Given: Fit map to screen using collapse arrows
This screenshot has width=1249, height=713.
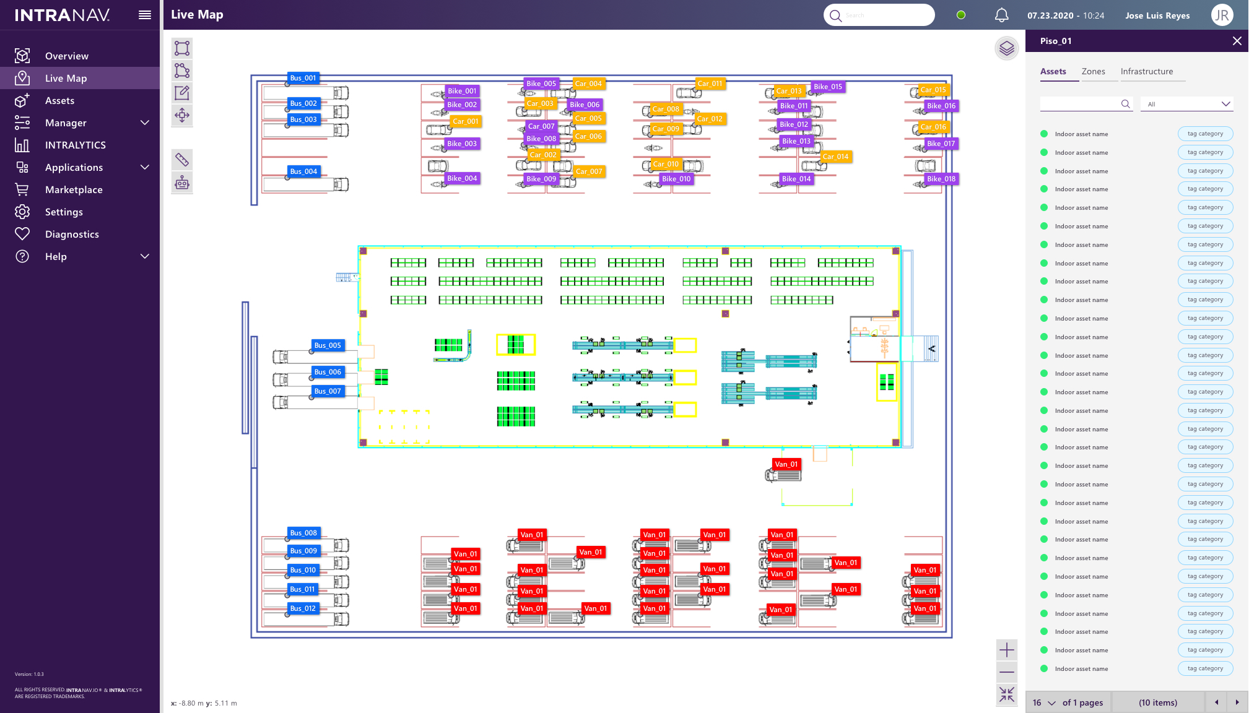Looking at the screenshot, I should [1007, 694].
